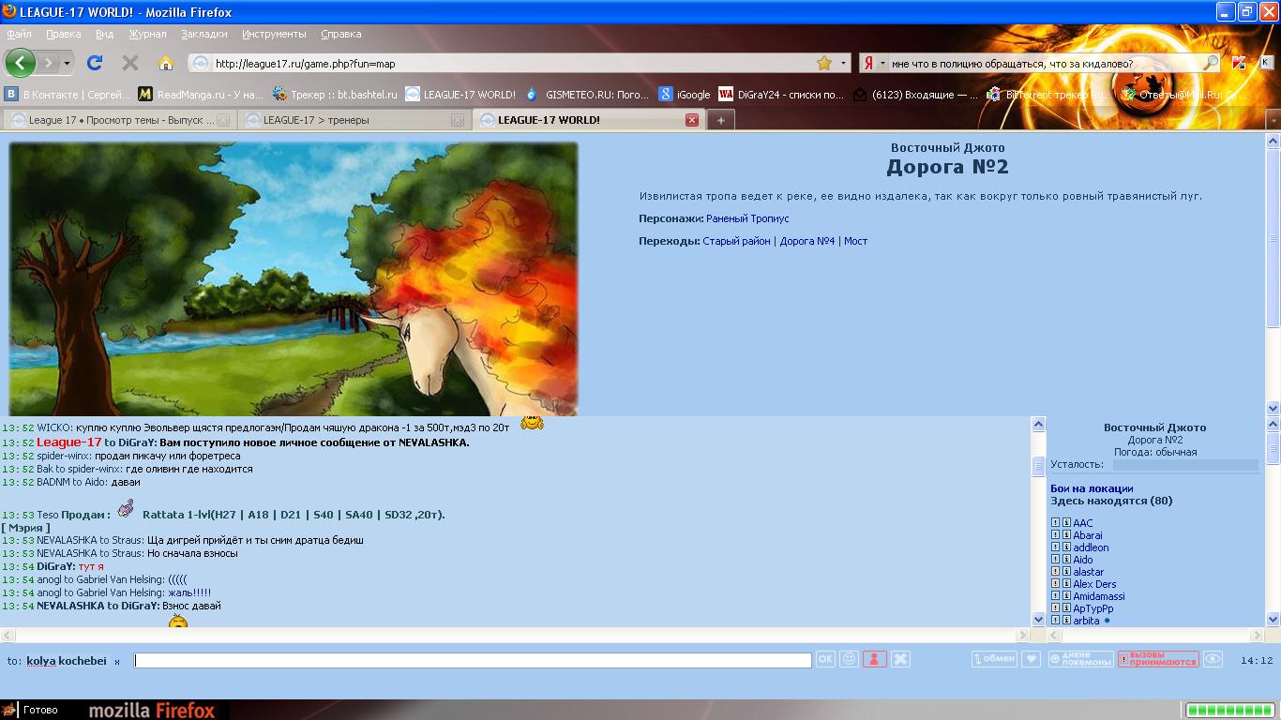Remove recipient kolya kochebei with small x

click(117, 662)
